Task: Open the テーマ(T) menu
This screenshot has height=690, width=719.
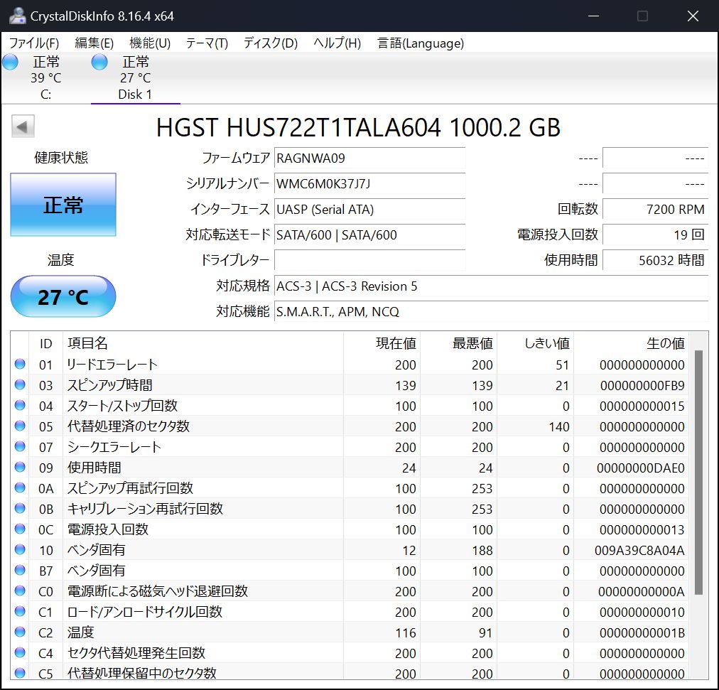Action: (x=206, y=43)
